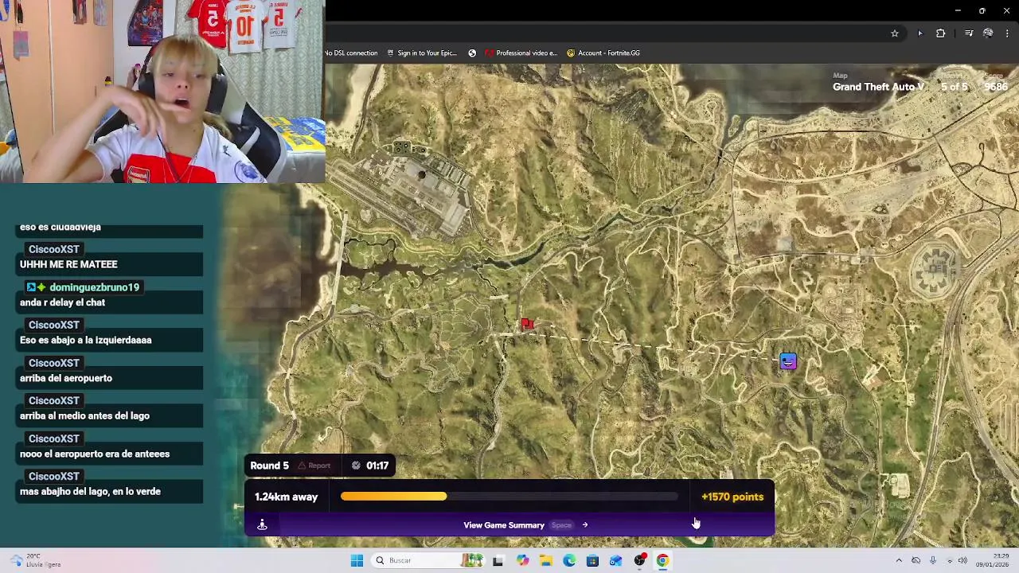Click the streamer webcam overlay
Screen dimensions: 1019x573
pos(162,92)
